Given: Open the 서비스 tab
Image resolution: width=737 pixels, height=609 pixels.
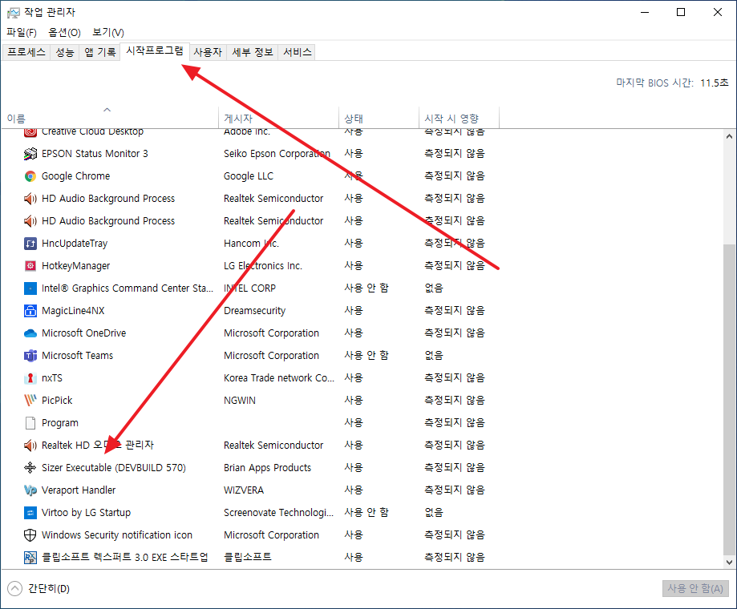Looking at the screenshot, I should tap(297, 52).
